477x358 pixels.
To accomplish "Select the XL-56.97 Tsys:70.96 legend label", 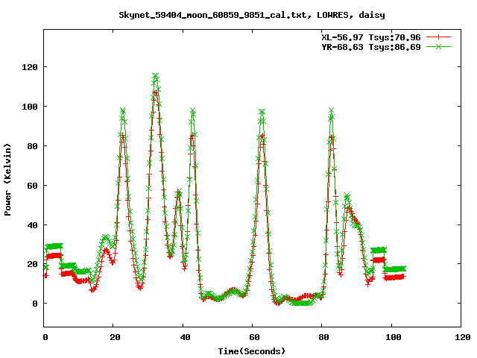I will (371, 37).
